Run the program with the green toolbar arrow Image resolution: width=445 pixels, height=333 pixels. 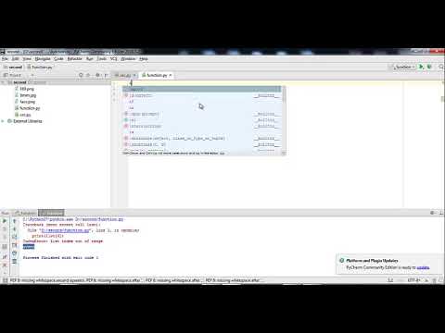(x=421, y=67)
